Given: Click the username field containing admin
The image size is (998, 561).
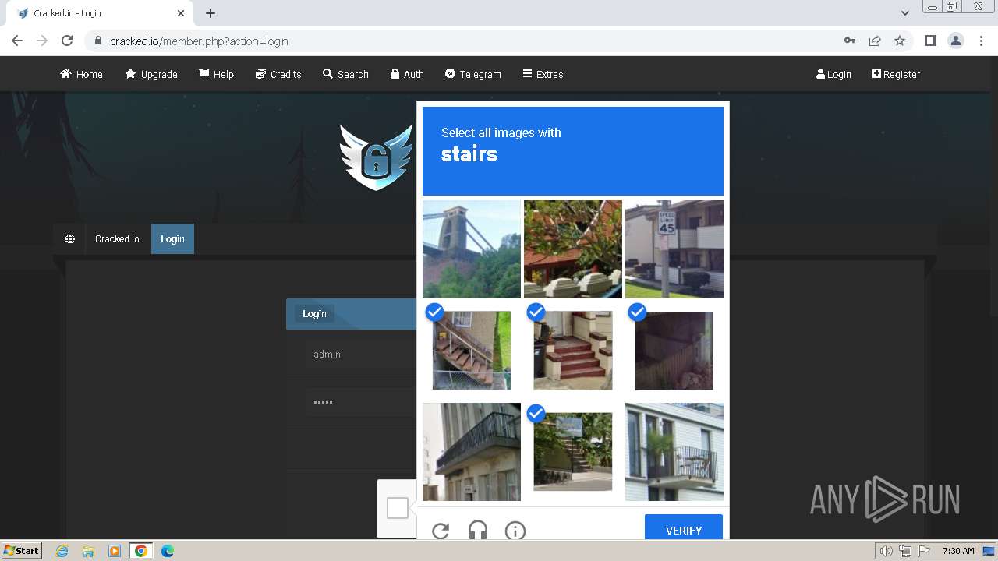Looking at the screenshot, I should click(x=360, y=355).
